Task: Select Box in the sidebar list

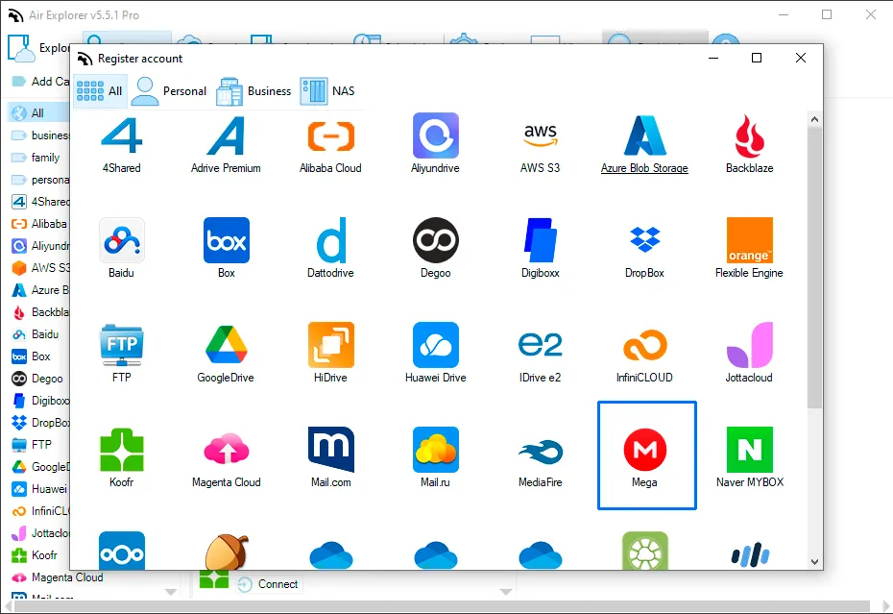Action: 32,356
